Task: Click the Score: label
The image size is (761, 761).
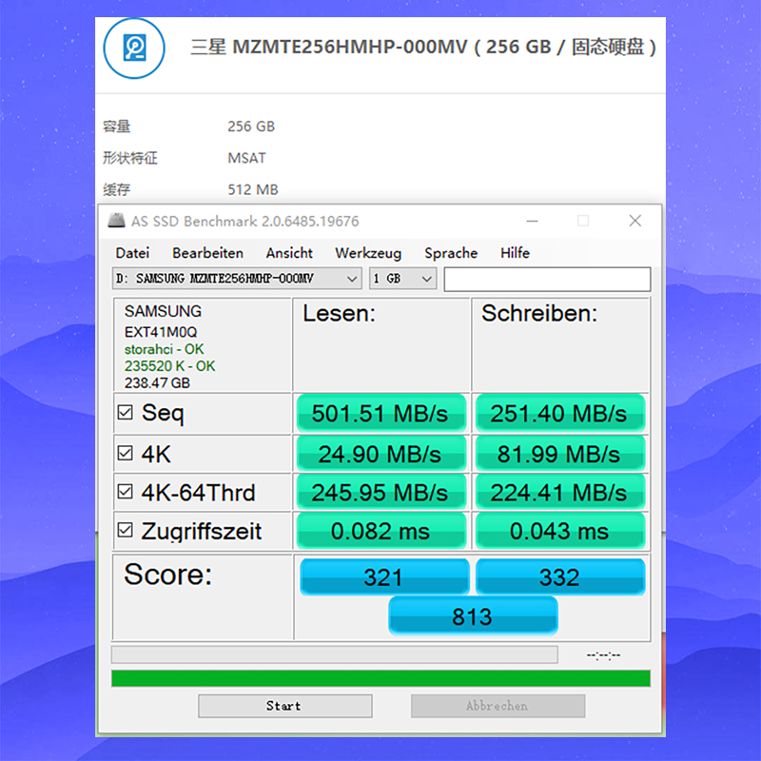Action: pos(168,575)
